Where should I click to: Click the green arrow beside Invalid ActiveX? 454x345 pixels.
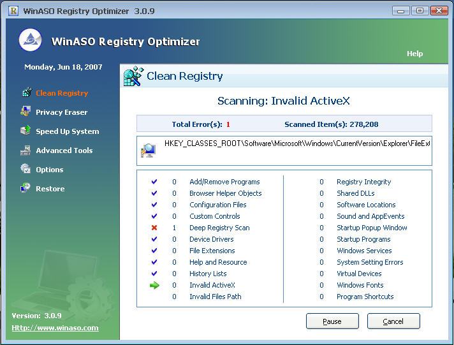pyautogui.click(x=154, y=285)
